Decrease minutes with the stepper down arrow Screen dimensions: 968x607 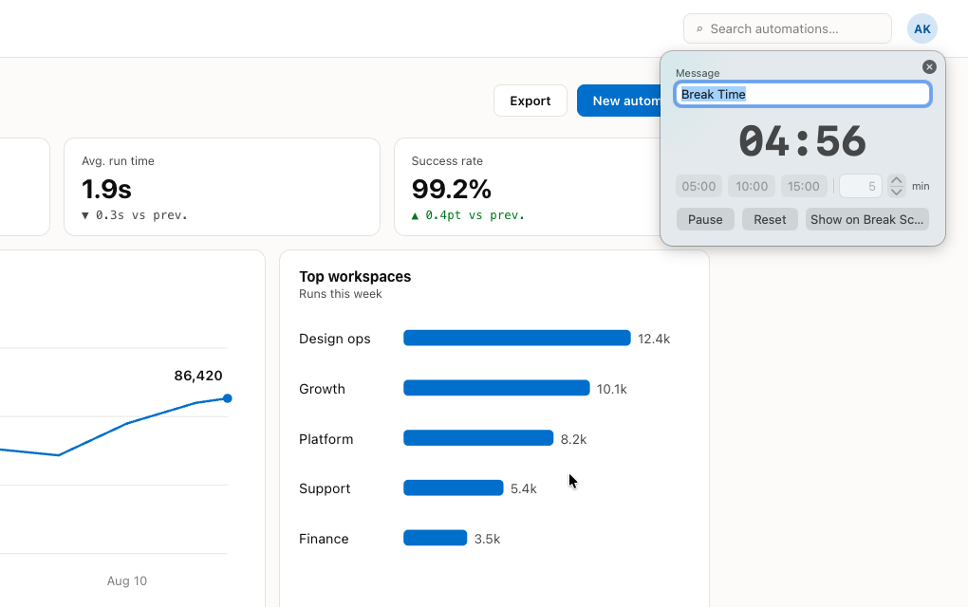[x=897, y=192]
